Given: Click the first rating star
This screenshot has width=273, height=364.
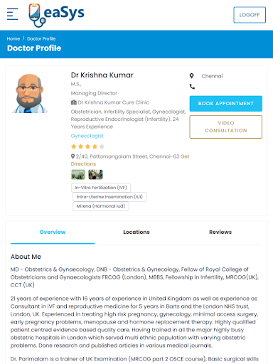Looking at the screenshot, I should coord(74,146).
